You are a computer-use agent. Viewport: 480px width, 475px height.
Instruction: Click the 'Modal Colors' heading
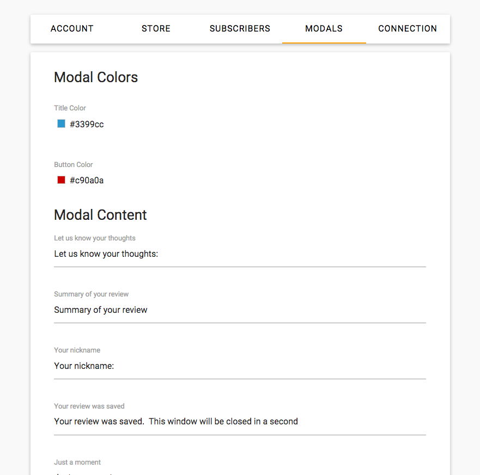(96, 77)
